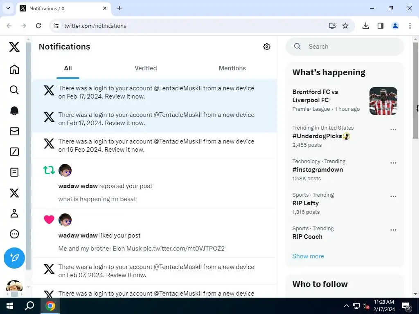The height and width of the screenshot is (314, 419).
Task: Open wadaw wdaw avatar in repost notification
Action: click(65, 170)
